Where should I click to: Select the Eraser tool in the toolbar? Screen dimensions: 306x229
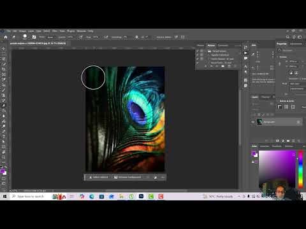click(4, 106)
